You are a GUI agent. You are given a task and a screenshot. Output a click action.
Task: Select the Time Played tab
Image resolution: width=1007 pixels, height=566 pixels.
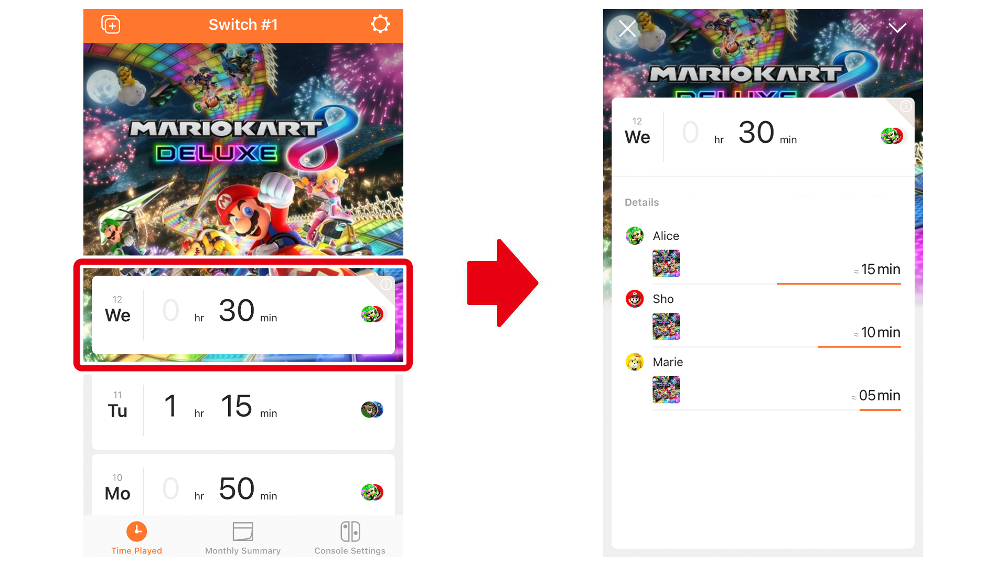136,538
